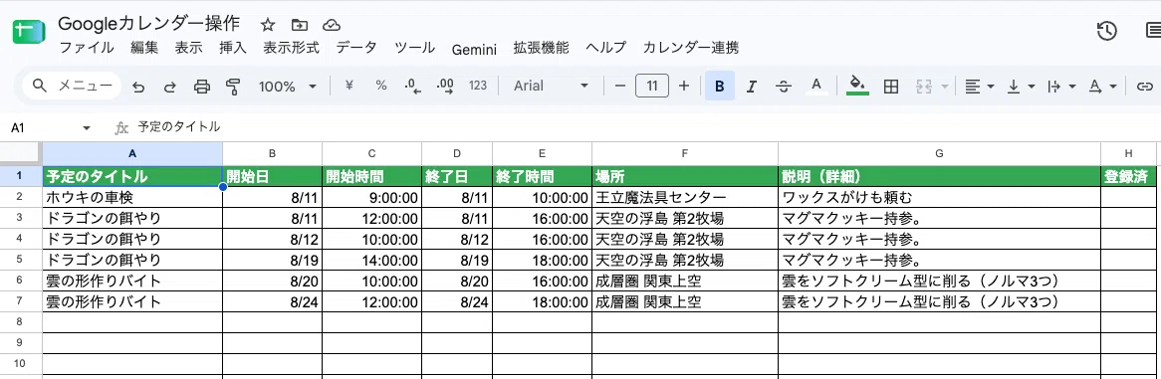Print the spreadsheet using printer icon
Screen dimensions: 1161x379
[201, 87]
